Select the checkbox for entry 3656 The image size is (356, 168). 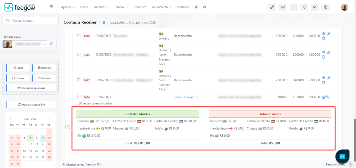point(79,97)
